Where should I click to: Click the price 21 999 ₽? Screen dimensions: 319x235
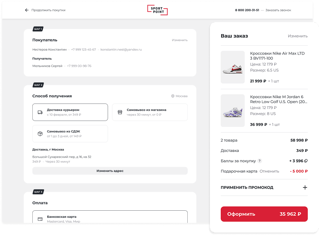pyautogui.click(x=258, y=81)
